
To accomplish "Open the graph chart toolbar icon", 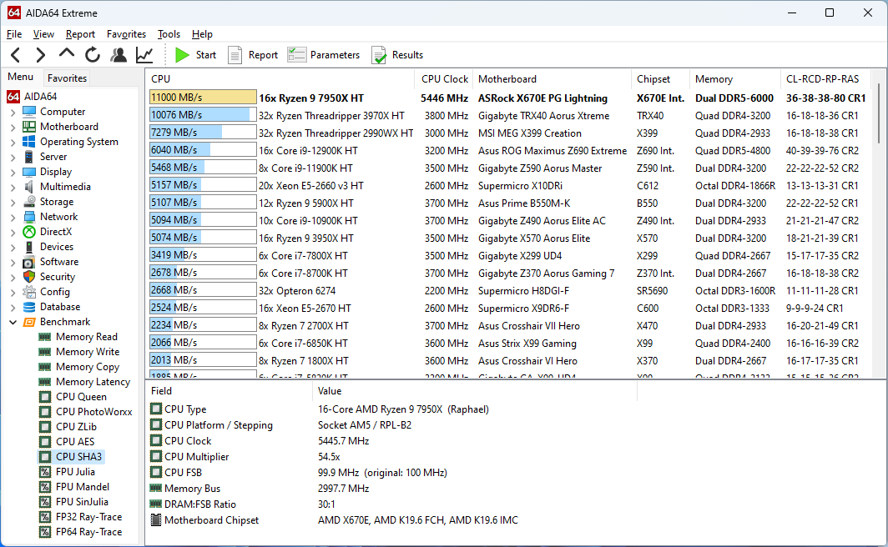I will pos(144,55).
